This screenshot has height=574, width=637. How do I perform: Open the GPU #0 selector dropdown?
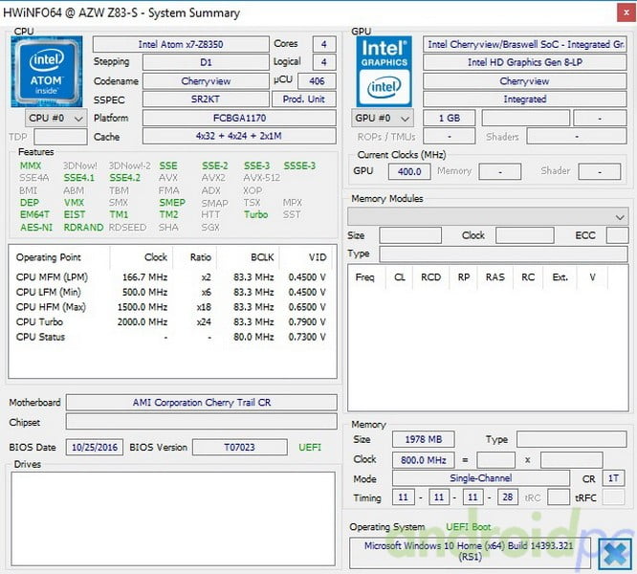point(383,119)
